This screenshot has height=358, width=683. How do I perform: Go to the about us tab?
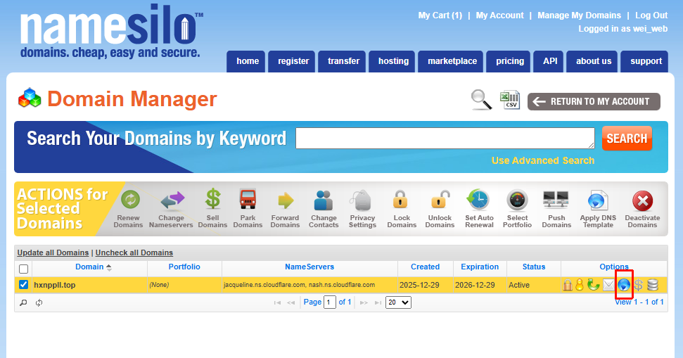(x=592, y=61)
